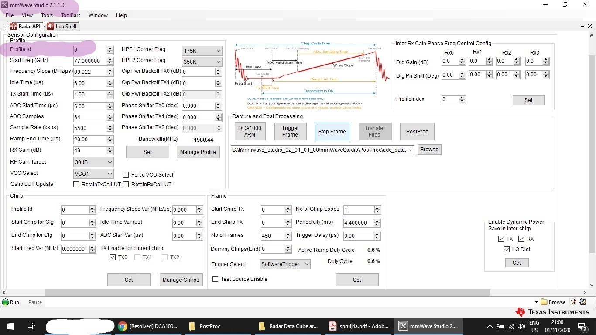Open the File menu
Viewport: 596px width, 335px height.
point(10,15)
